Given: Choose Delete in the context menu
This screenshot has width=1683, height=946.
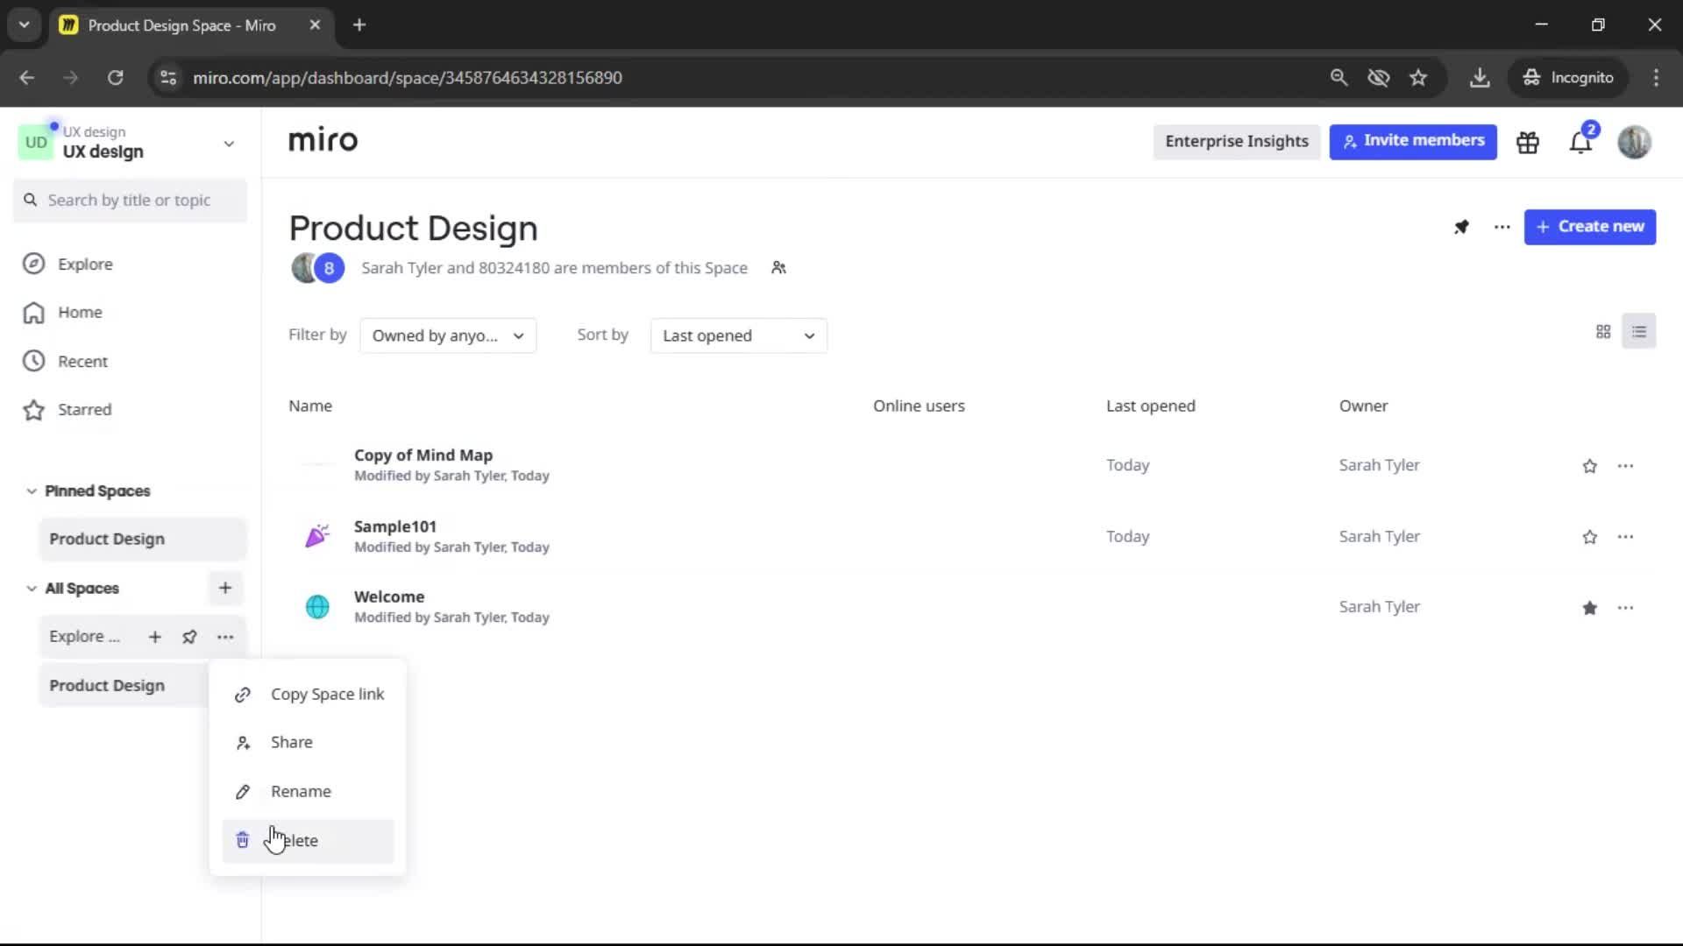Looking at the screenshot, I should tap(308, 841).
